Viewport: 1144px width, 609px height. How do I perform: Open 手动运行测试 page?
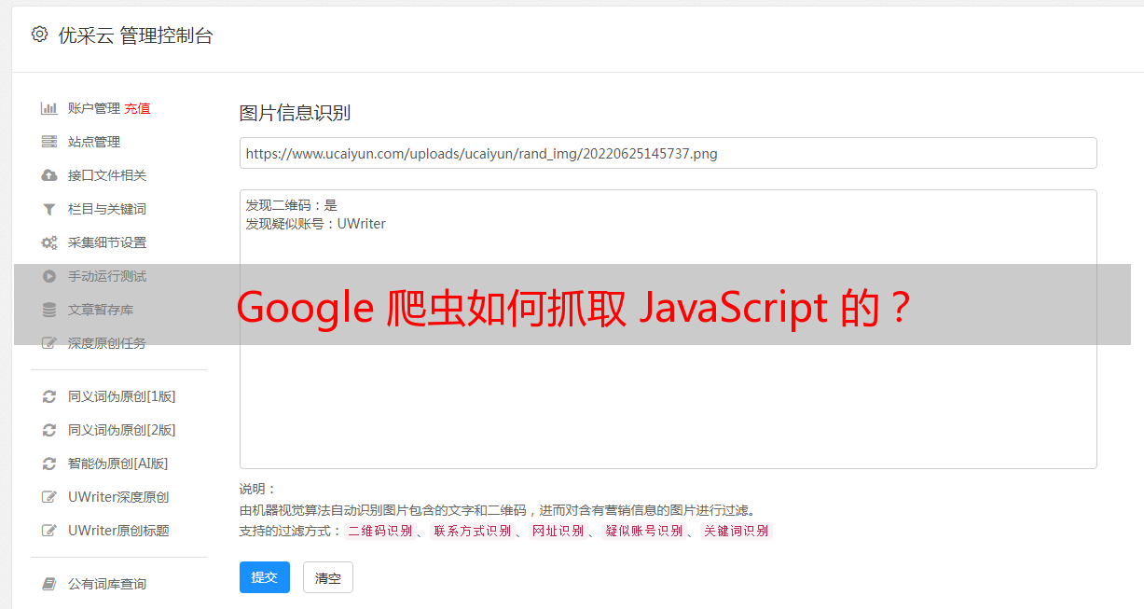107,276
